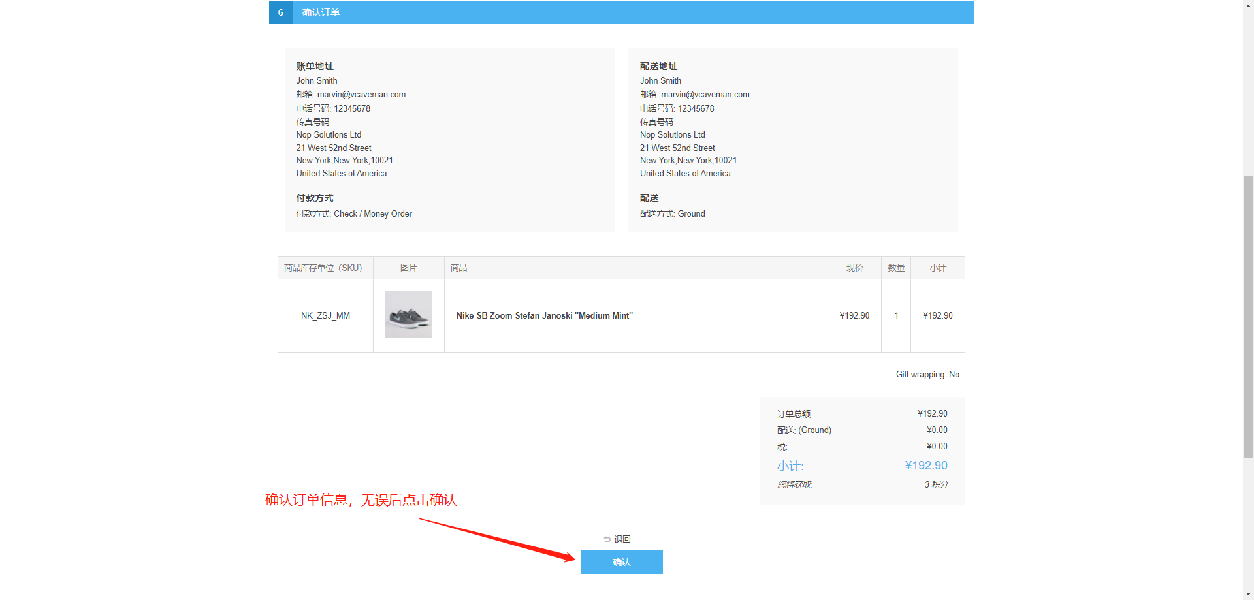
Task: Select the 确认订单 step header
Action: coord(321,12)
